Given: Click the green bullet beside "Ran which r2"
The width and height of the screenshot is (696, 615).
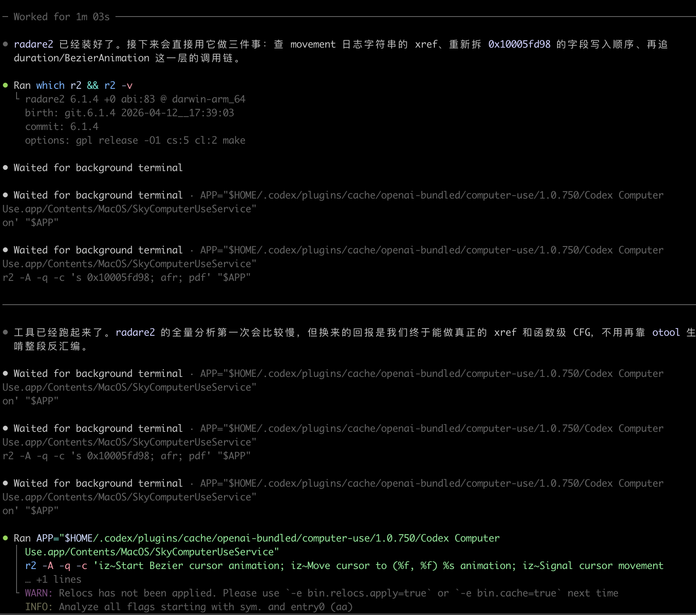Looking at the screenshot, I should coord(6,85).
